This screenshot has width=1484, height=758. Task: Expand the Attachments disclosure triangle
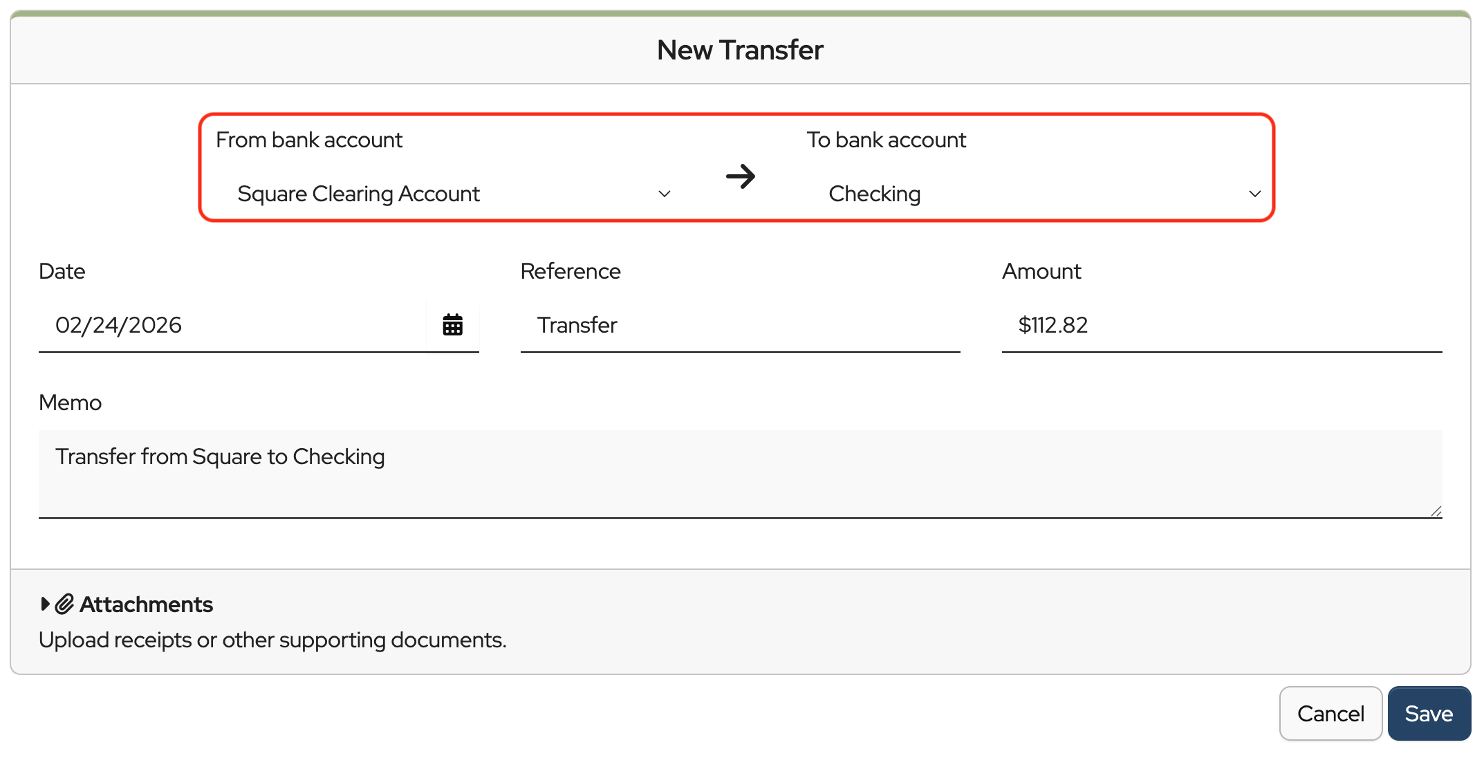(45, 604)
